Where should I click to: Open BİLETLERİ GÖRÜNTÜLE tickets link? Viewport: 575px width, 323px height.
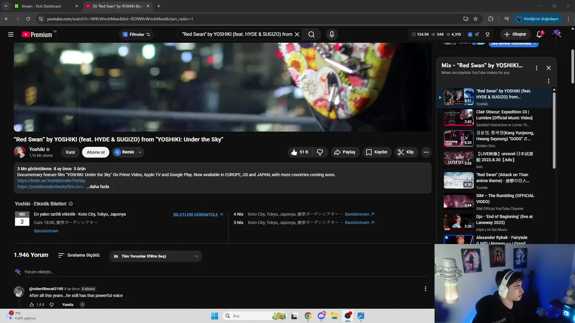[x=198, y=215]
